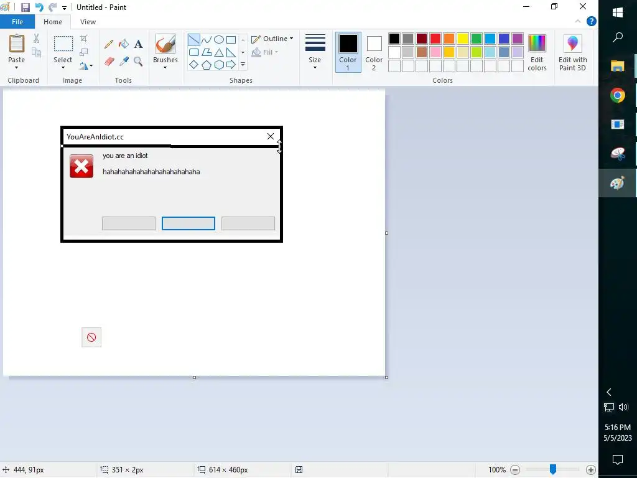
Task: Activate Color 2 selector
Action: click(374, 52)
